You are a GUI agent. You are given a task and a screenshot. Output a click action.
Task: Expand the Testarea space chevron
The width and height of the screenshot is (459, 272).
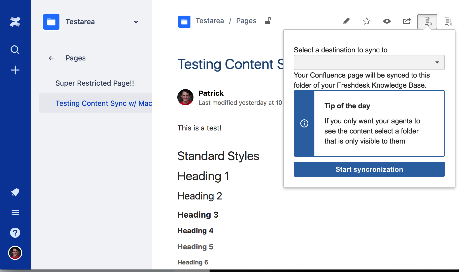pyautogui.click(x=136, y=22)
